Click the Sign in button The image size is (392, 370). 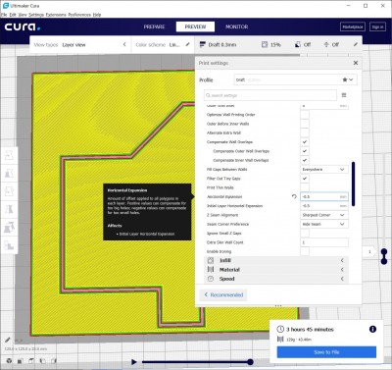(377, 26)
